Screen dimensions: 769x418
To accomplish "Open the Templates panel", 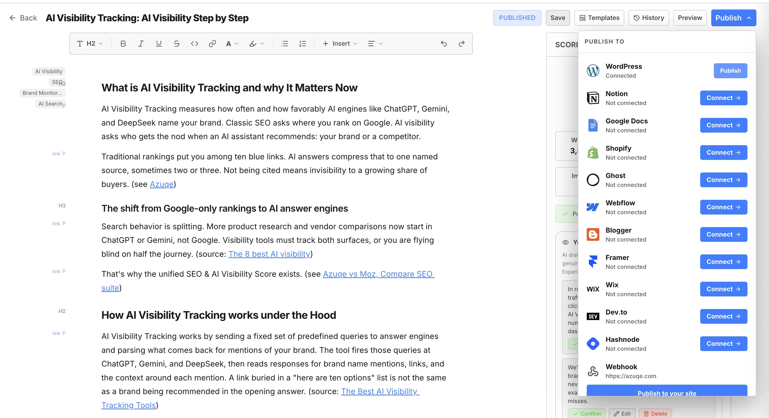I will click(x=599, y=18).
